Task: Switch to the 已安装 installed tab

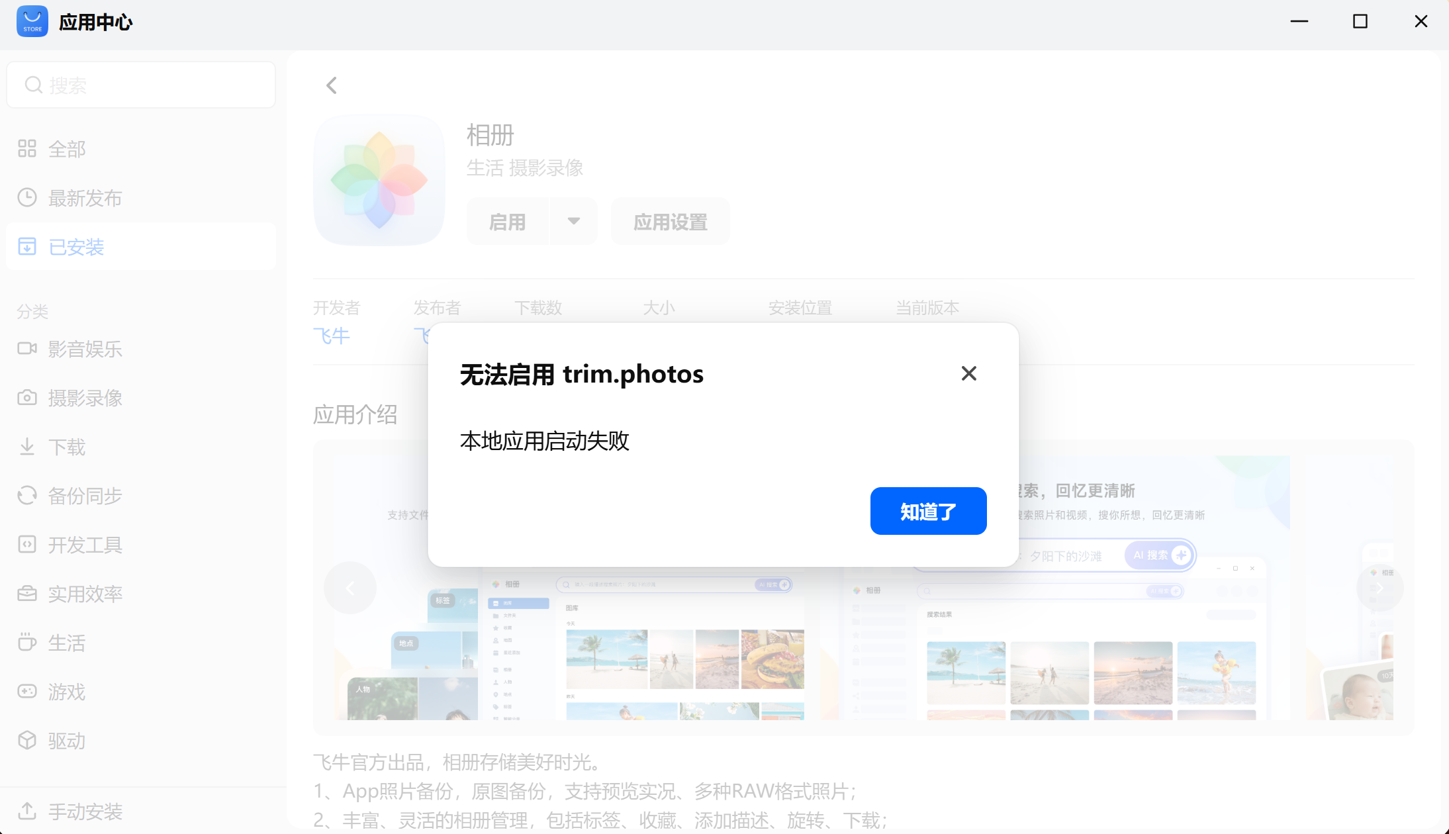Action: [75, 246]
